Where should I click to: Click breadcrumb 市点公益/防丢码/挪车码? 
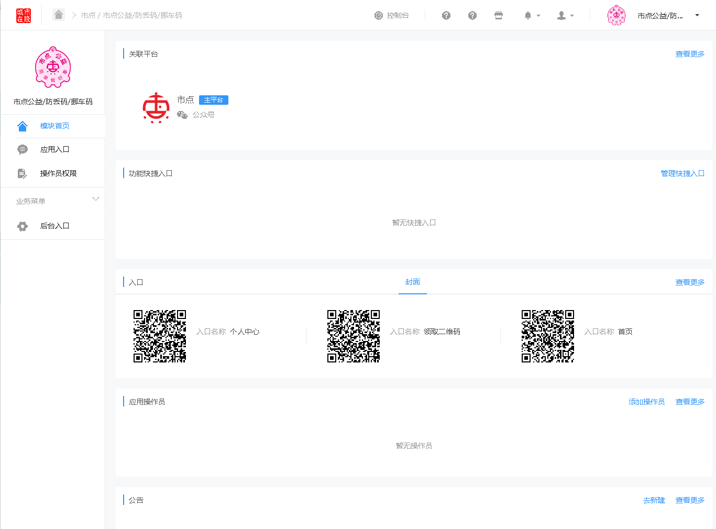tap(142, 16)
